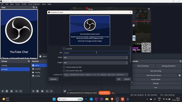This screenshot has height=102, width=182.
Task: Click Start Streaming button
Action: pos(143,66)
